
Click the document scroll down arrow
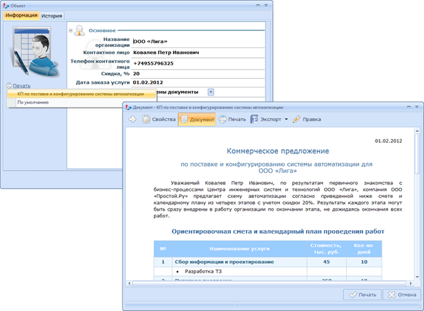[417, 277]
